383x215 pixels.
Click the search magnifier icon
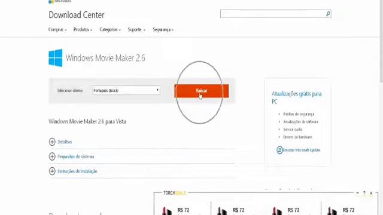coord(328,14)
